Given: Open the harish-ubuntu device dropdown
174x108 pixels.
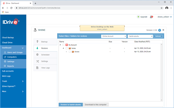Looking at the screenshot, I should 140,36.
